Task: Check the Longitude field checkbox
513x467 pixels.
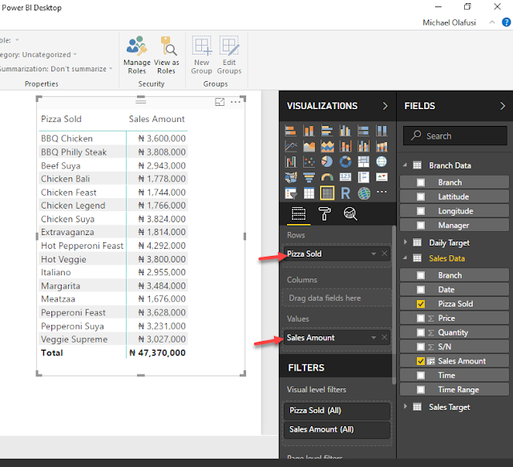Action: coord(421,211)
